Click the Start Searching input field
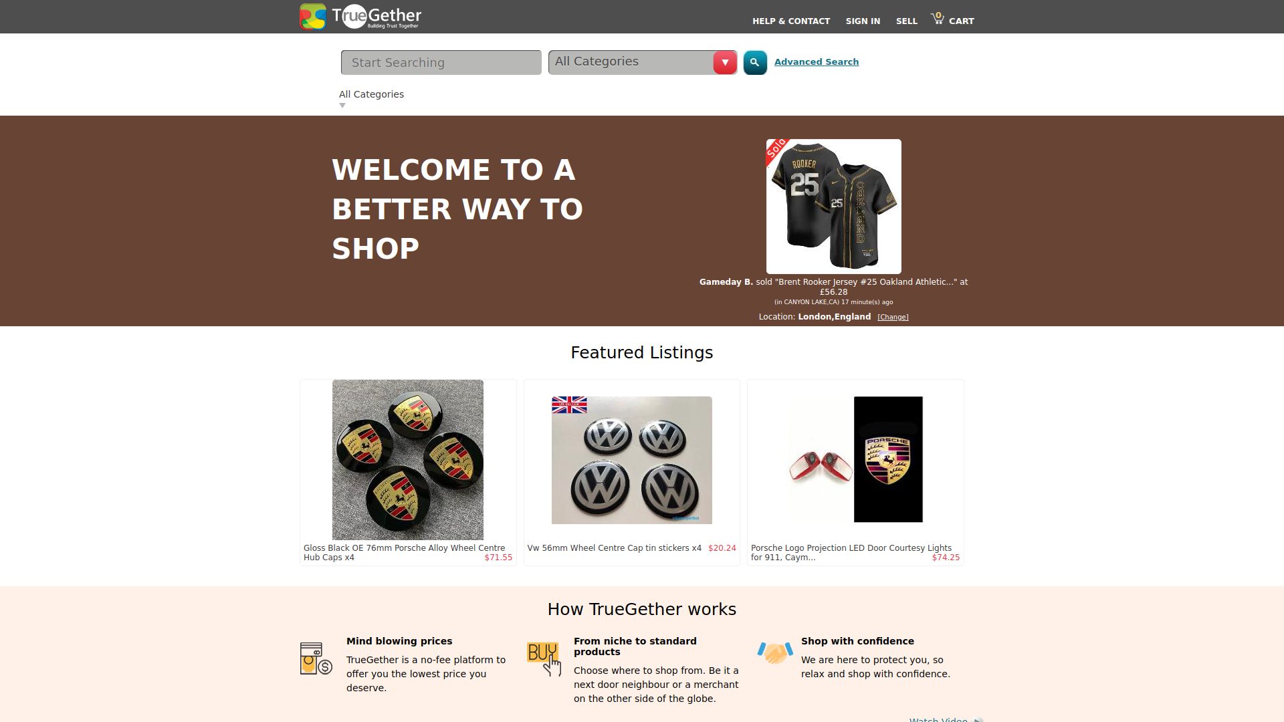This screenshot has width=1284, height=722. coord(441,62)
